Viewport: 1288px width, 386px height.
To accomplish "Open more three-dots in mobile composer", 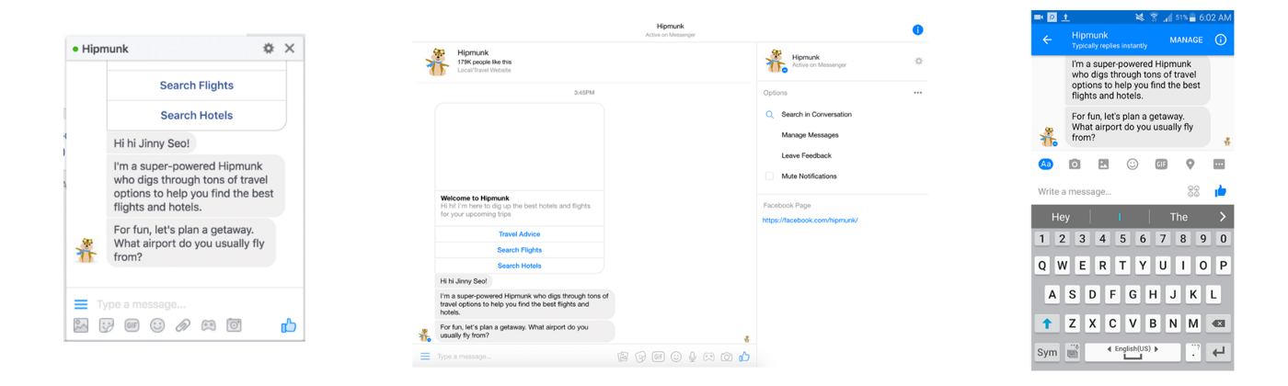I will tap(1219, 165).
